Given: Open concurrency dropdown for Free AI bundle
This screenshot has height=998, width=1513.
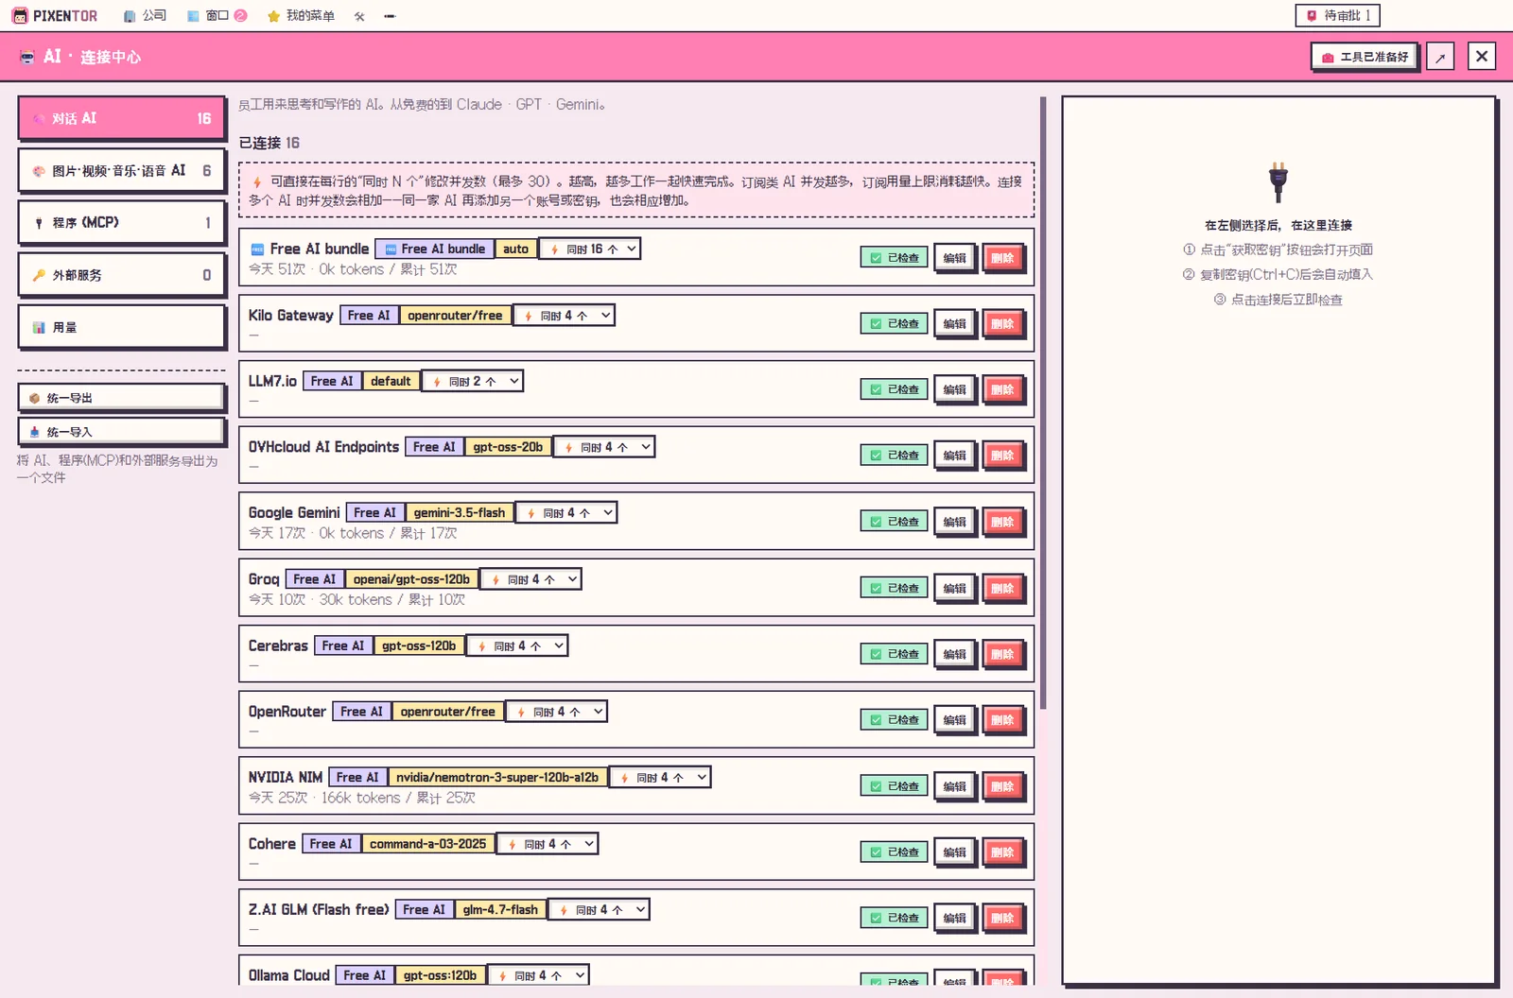Looking at the screenshot, I should [590, 249].
